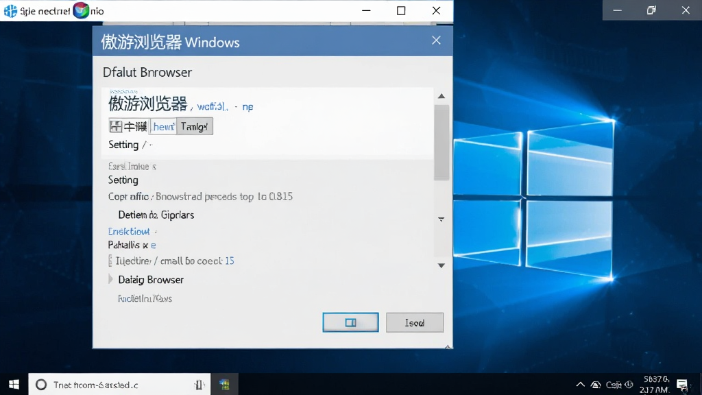Click the grid icon button beside 'hewt'
The height and width of the screenshot is (395, 702).
point(115,127)
